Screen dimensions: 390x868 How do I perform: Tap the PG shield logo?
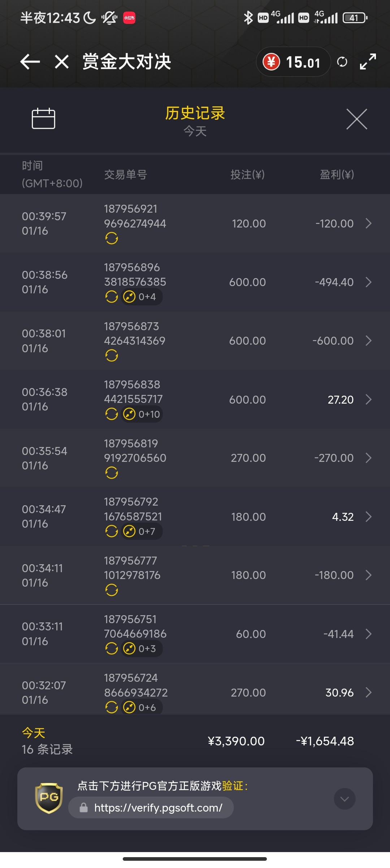tap(49, 798)
